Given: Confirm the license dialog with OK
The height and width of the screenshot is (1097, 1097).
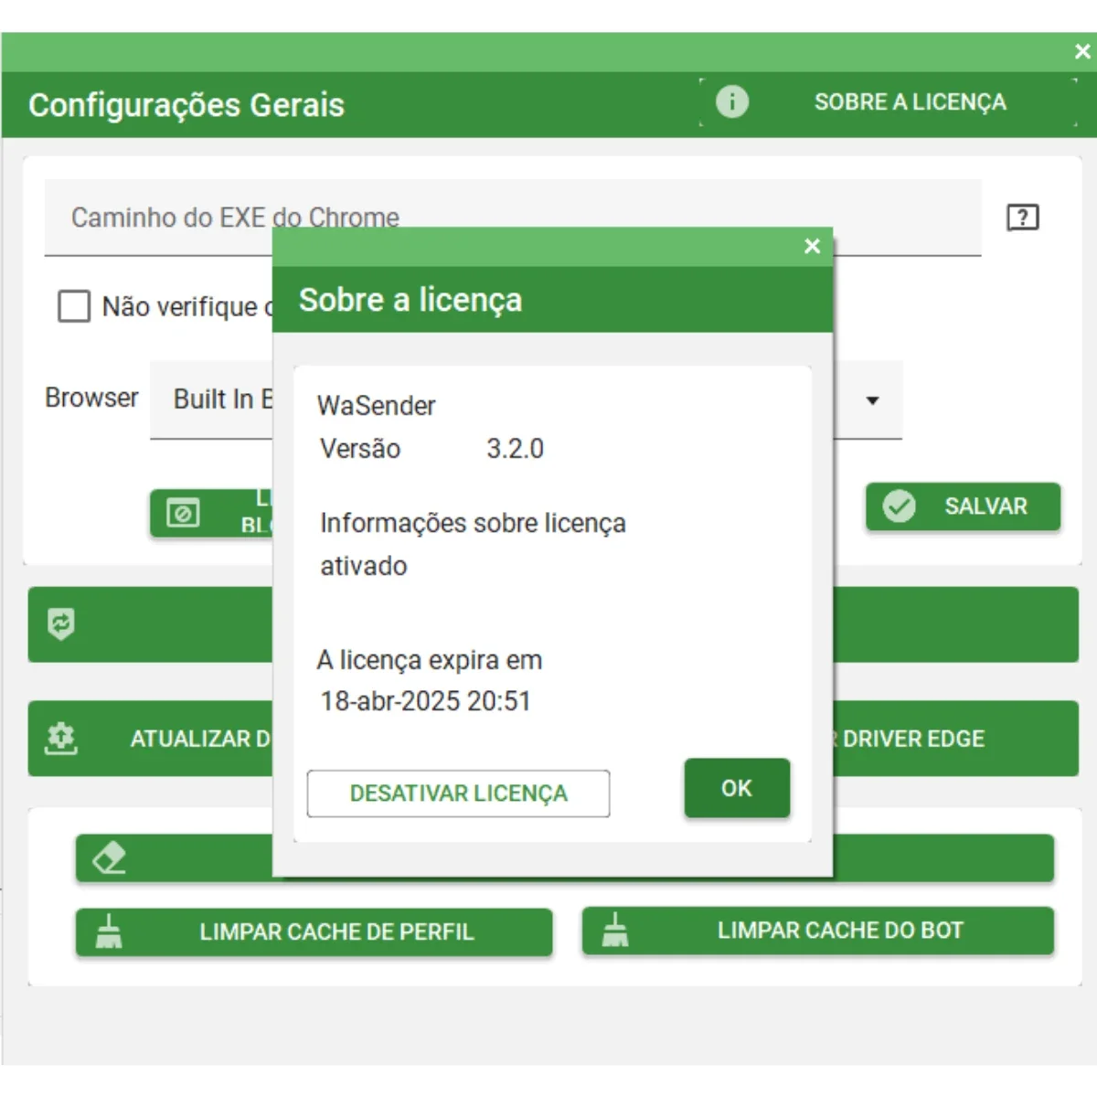Looking at the screenshot, I should pos(737,788).
